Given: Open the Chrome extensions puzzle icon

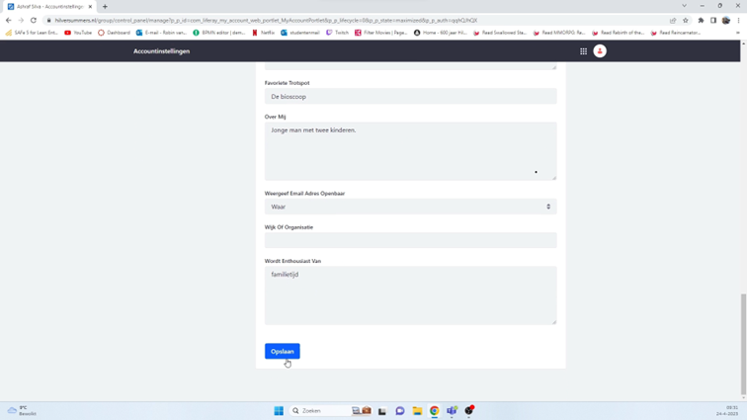Looking at the screenshot, I should (x=701, y=20).
